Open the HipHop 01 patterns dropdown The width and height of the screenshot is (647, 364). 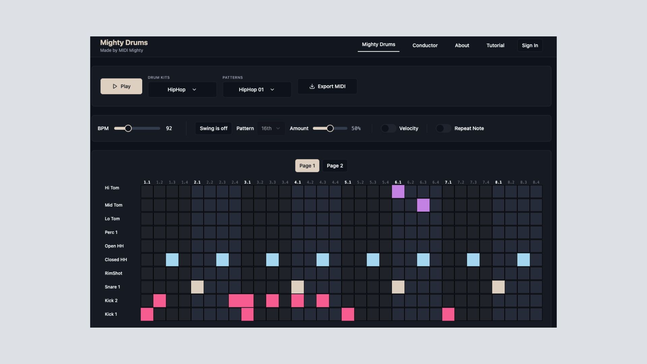tap(257, 90)
